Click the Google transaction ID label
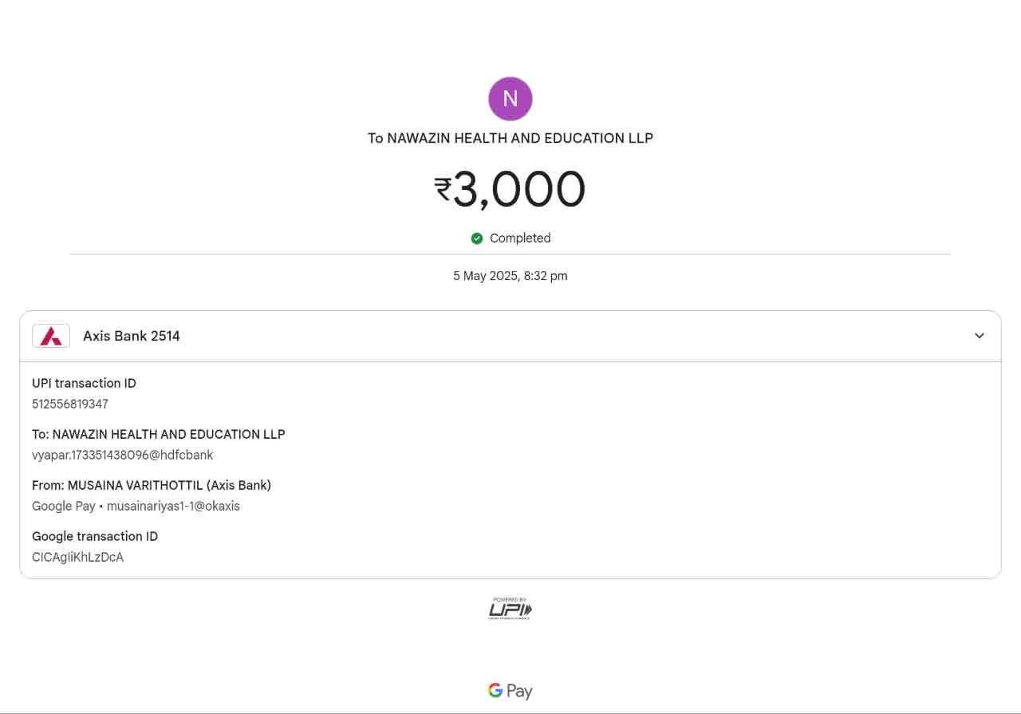The height and width of the screenshot is (714, 1021). pyautogui.click(x=95, y=536)
